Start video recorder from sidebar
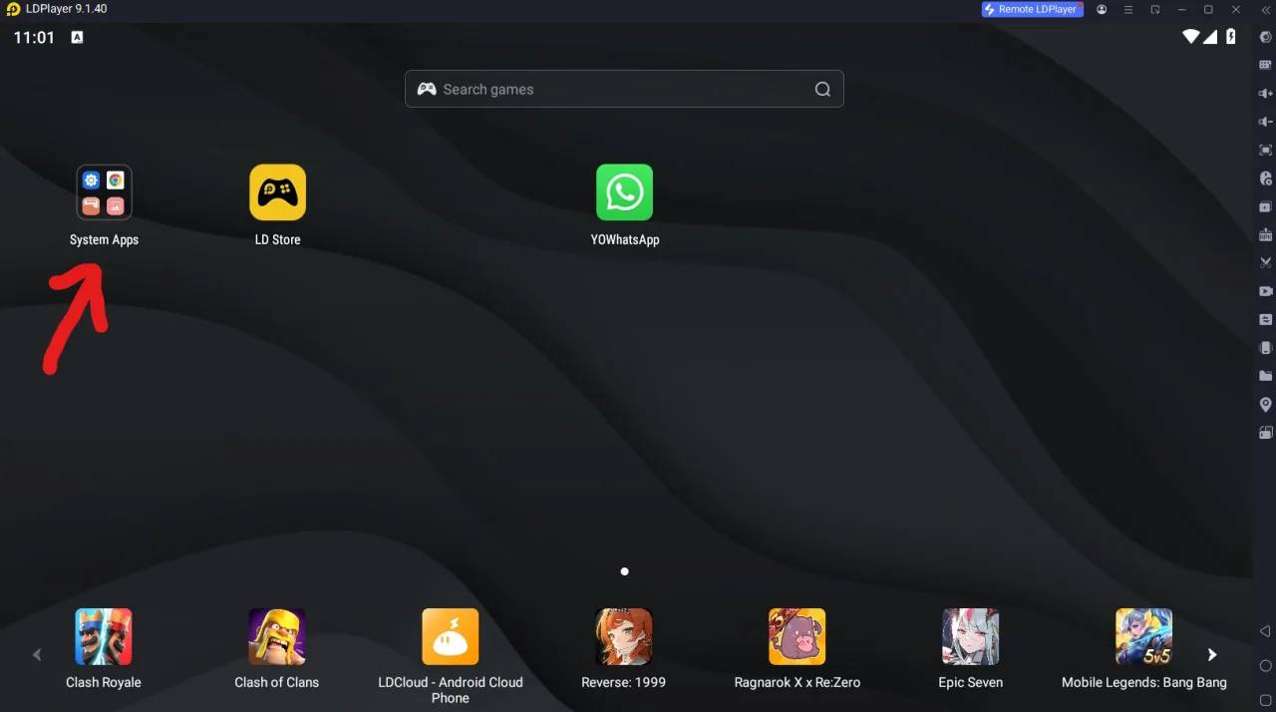Screen dimensions: 1276x712 click(x=1266, y=291)
